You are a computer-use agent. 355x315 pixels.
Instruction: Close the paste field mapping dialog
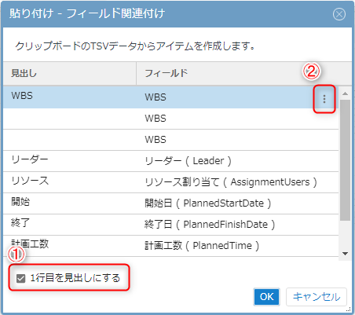point(339,14)
